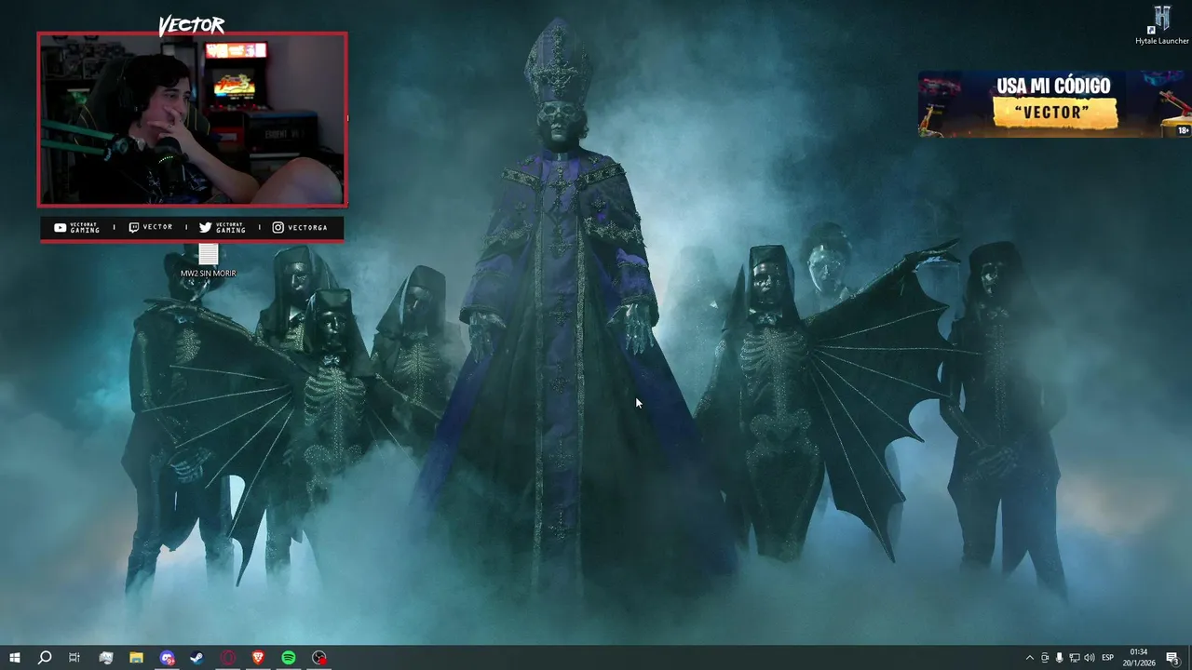Open taskbar search magnifier
Viewport: 1192px width, 670px height.
click(x=44, y=658)
